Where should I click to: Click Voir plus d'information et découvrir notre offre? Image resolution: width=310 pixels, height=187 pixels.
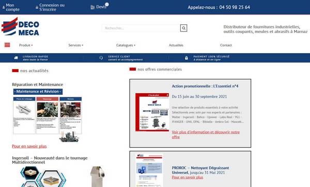206,134
